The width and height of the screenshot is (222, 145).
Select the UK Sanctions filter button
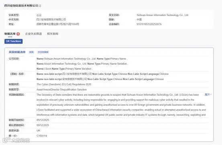(14, 41)
